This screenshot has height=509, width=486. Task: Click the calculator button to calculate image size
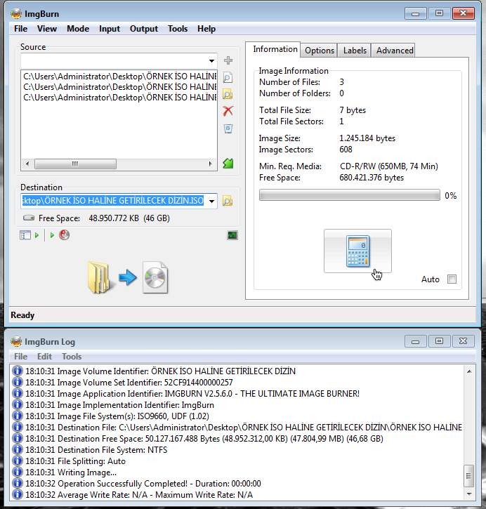click(x=357, y=251)
